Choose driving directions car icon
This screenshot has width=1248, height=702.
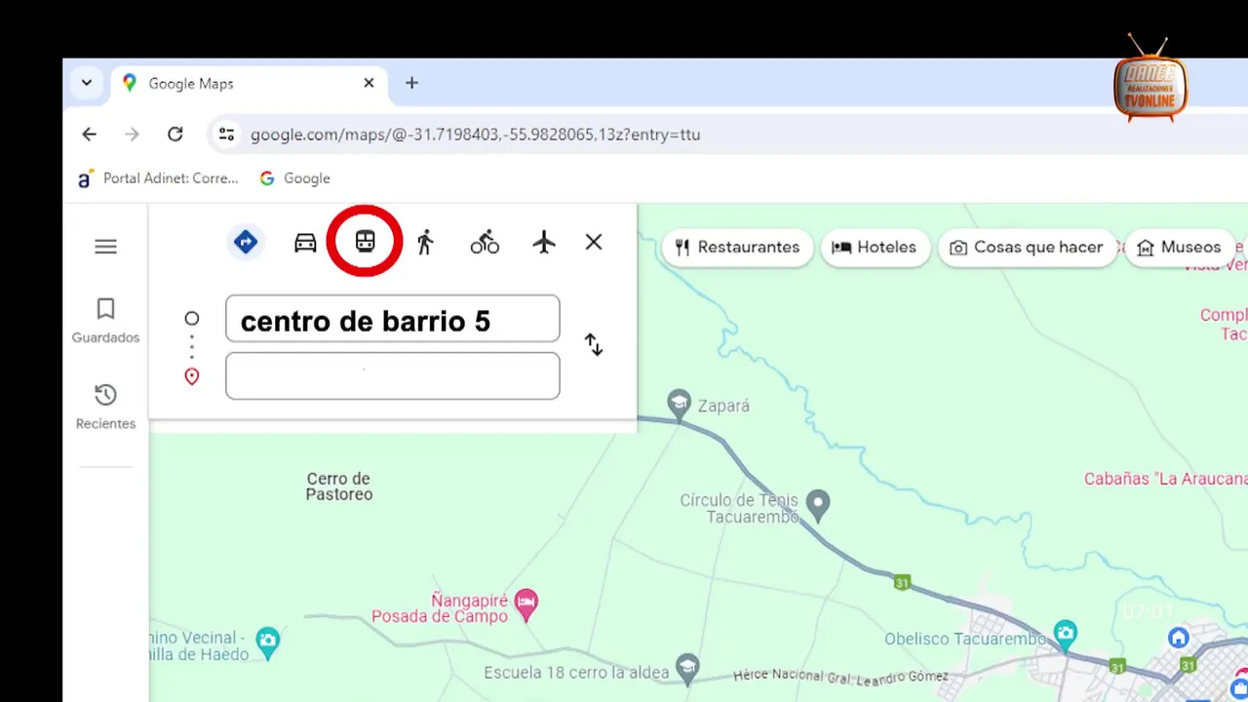point(305,243)
